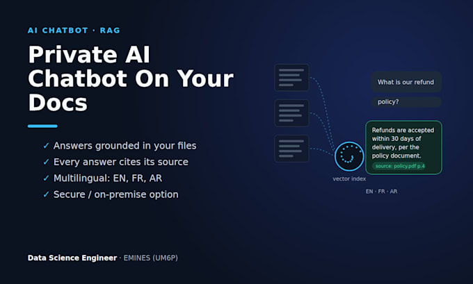Viewport: 473px width, 284px height.
Task: Click the circular vector index icon
Action: [349, 156]
